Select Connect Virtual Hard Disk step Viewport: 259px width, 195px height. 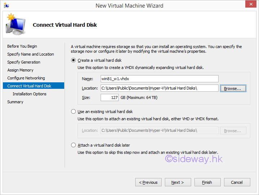29,86
